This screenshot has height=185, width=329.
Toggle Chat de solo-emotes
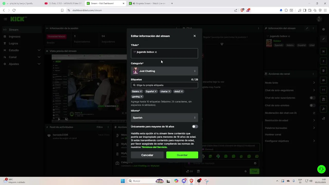(312, 105)
